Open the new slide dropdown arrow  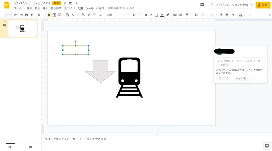(11, 15)
